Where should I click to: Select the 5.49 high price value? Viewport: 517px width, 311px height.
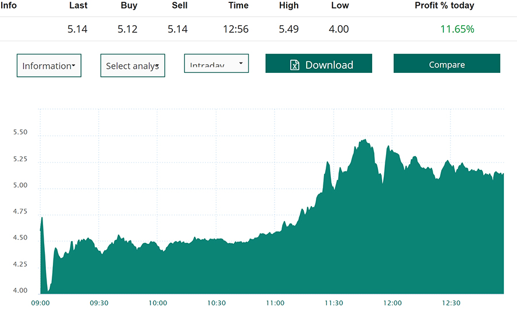[x=289, y=29]
